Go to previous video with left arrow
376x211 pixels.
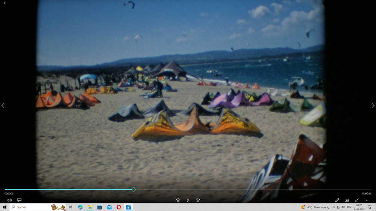coord(3,106)
